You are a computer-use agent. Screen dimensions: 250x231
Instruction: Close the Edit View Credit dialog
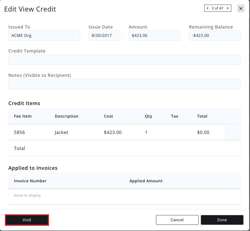pyautogui.click(x=241, y=8)
